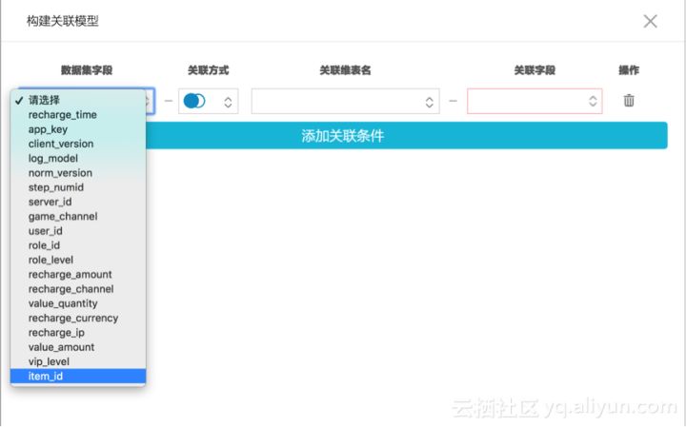Delete the association row with the trash icon

pyautogui.click(x=629, y=101)
